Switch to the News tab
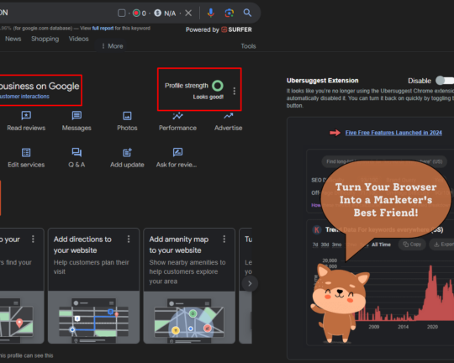Screen dimensions: 454x363 (13, 39)
